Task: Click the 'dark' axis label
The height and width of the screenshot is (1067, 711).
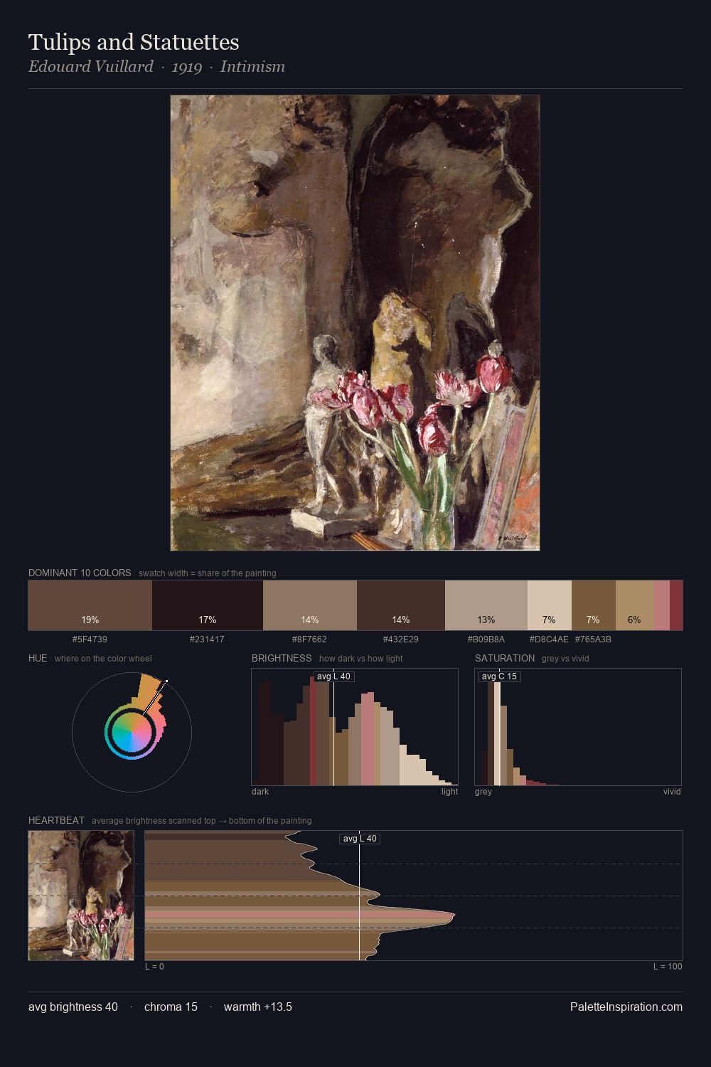Action: [260, 791]
